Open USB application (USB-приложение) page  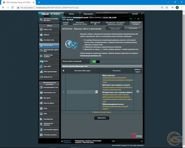click(49, 72)
